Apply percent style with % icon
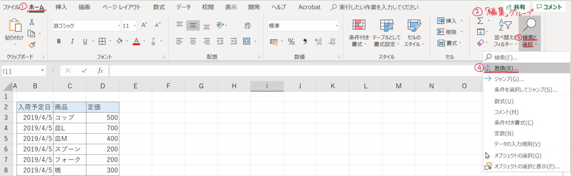Image resolution: width=571 pixels, height=176 pixels. [291, 42]
